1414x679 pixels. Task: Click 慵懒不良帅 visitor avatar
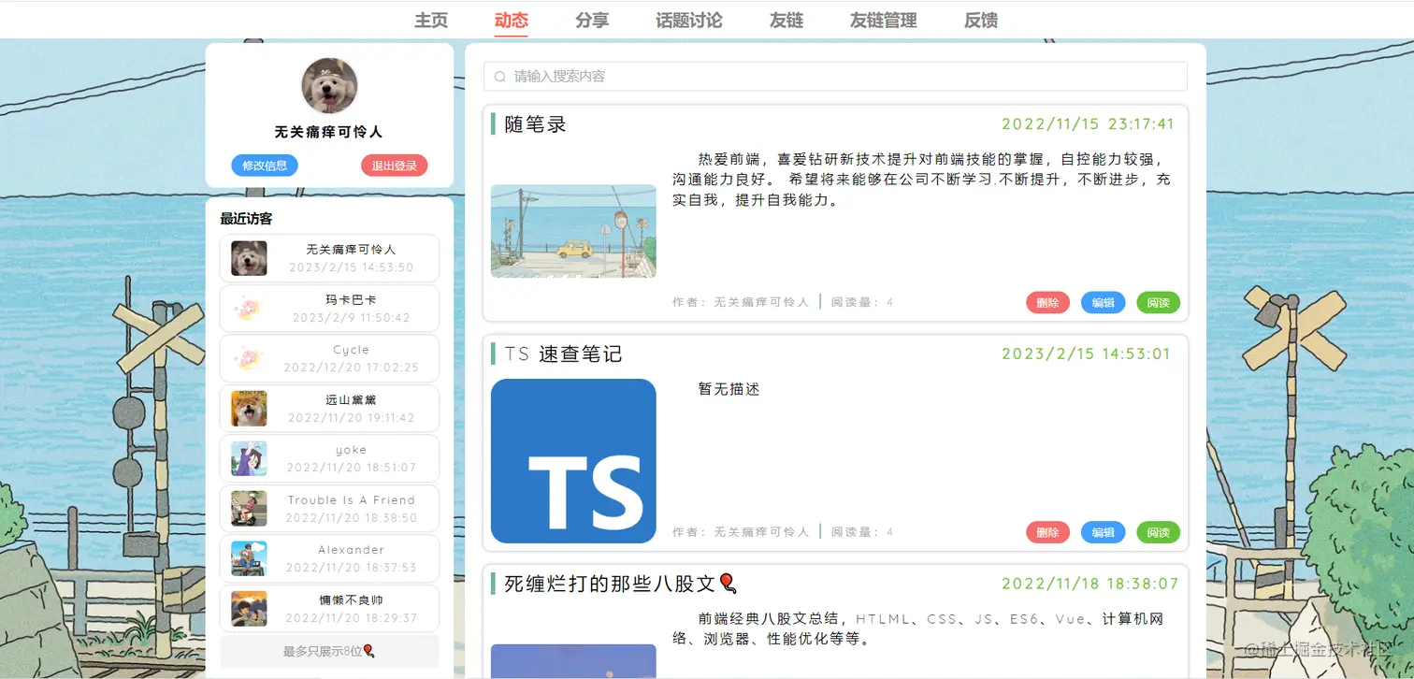click(249, 608)
